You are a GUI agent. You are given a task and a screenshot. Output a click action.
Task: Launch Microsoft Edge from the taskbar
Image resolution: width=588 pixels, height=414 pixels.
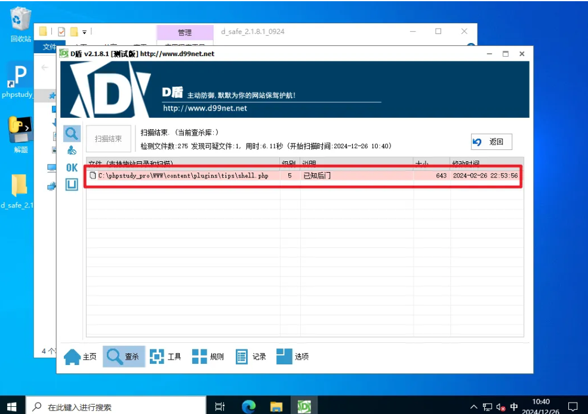248,406
